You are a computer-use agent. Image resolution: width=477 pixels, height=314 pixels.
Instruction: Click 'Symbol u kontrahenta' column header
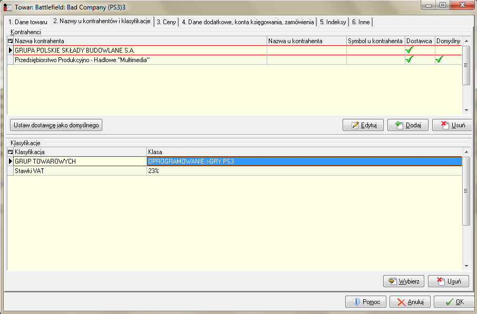[376, 41]
